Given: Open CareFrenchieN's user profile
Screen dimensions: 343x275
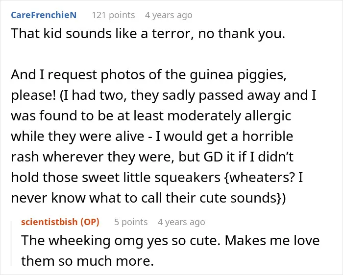Looking at the screenshot, I should click(x=44, y=15).
